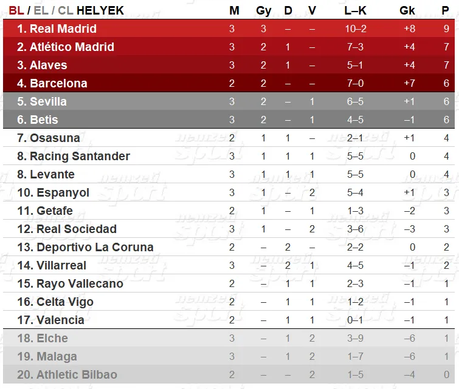
Task: Click the Gy wins column header
Action: tap(263, 11)
